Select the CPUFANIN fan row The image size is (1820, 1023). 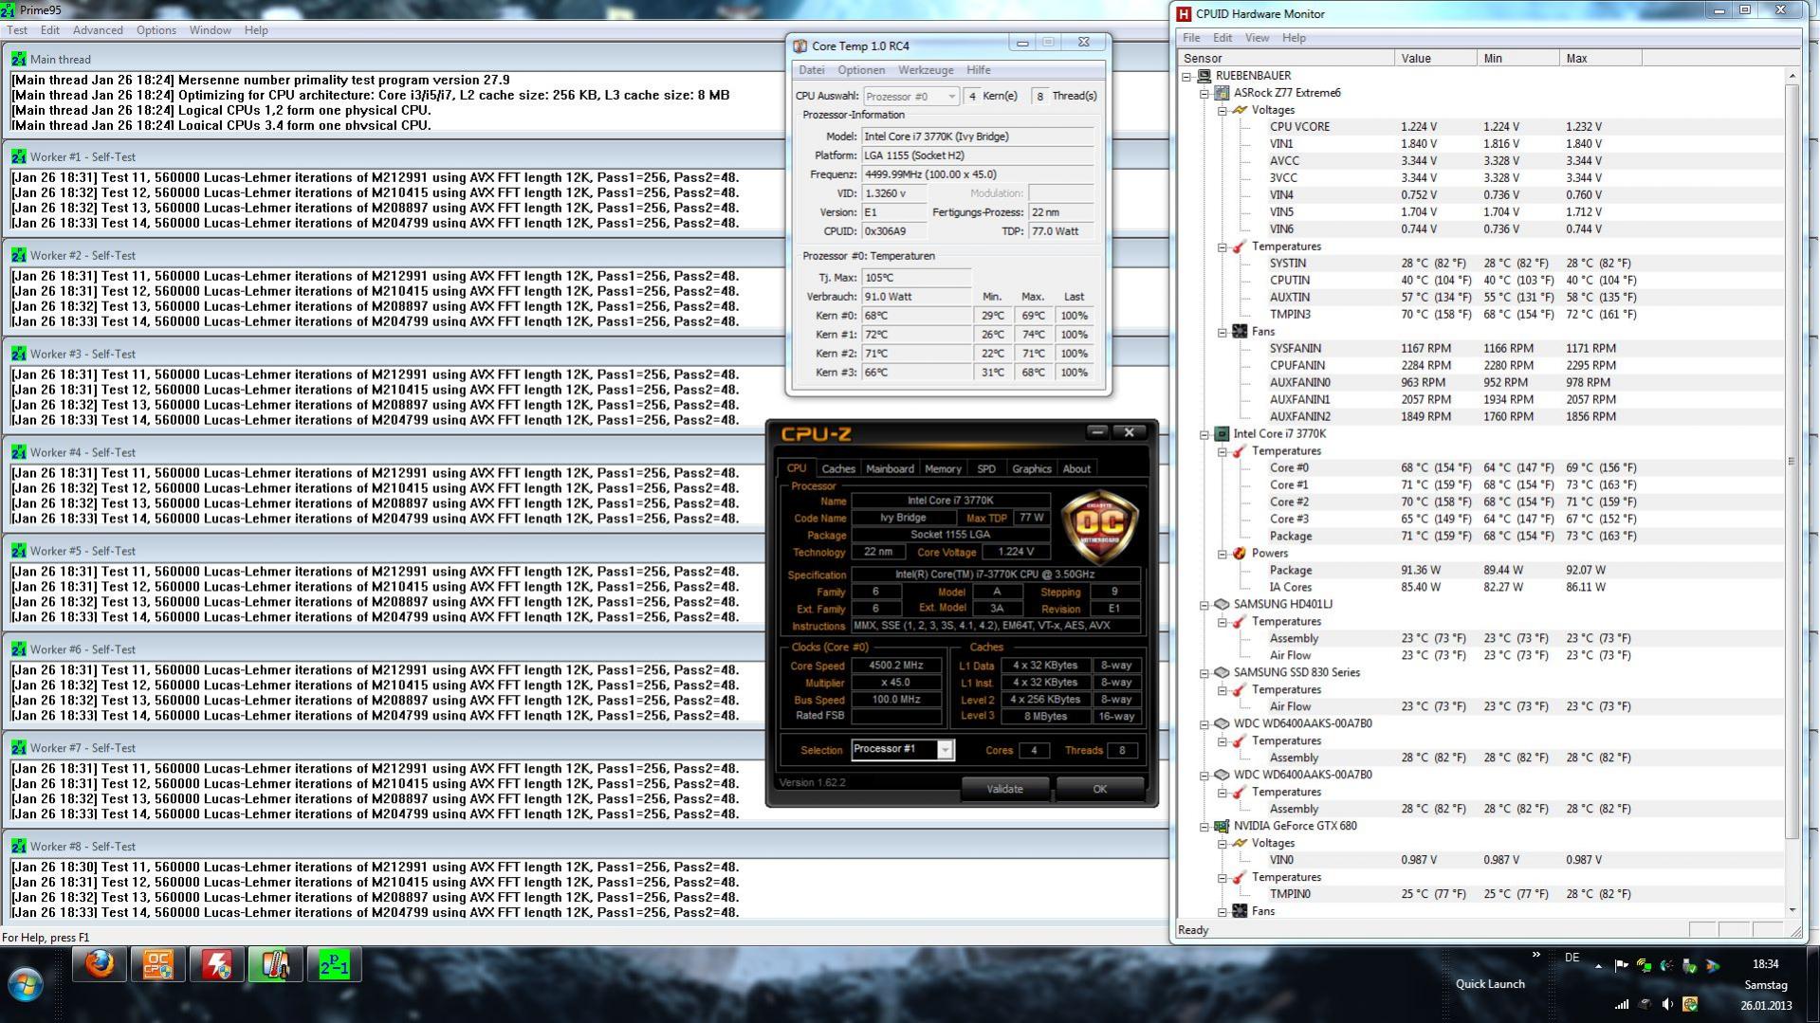pyautogui.click(x=1480, y=366)
